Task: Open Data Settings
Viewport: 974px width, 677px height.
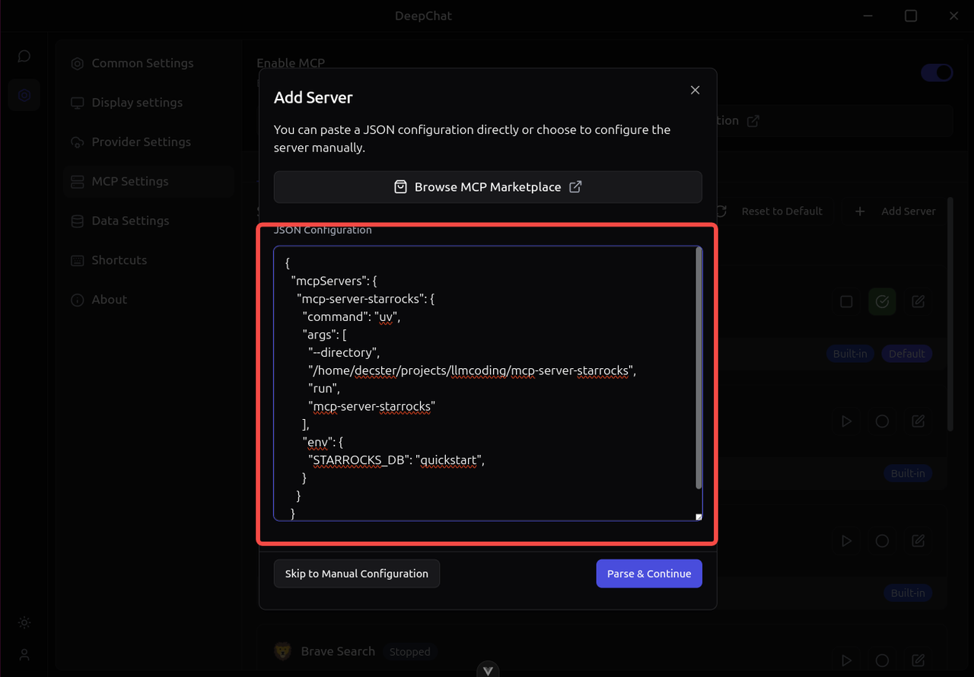Action: tap(149, 221)
